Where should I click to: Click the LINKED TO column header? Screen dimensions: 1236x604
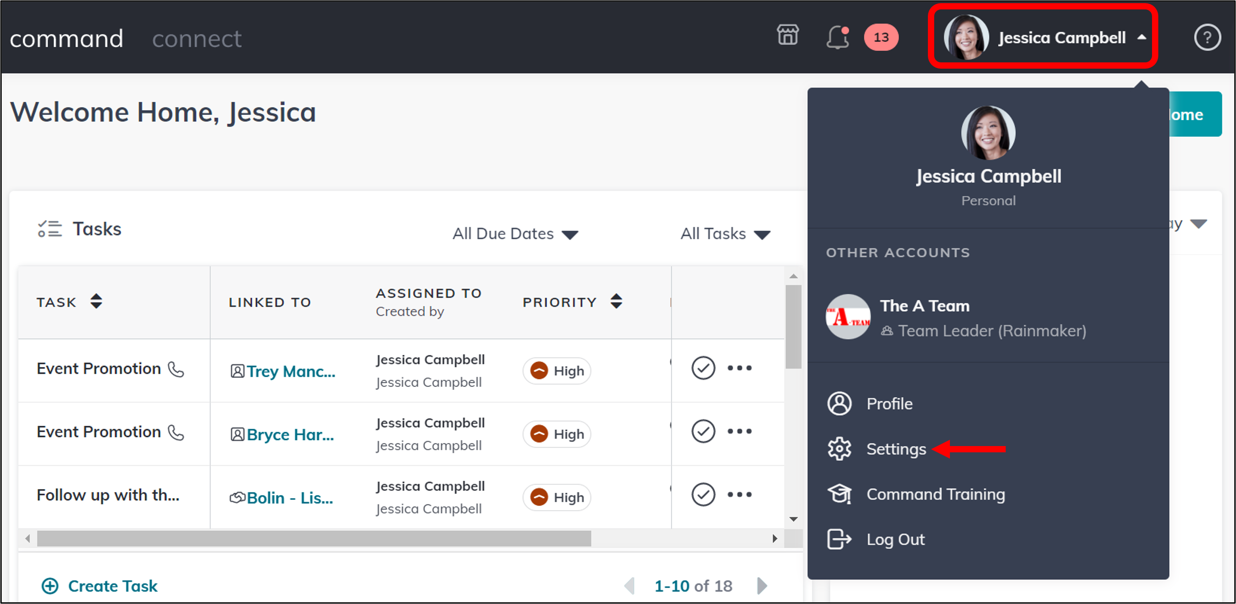[269, 302]
